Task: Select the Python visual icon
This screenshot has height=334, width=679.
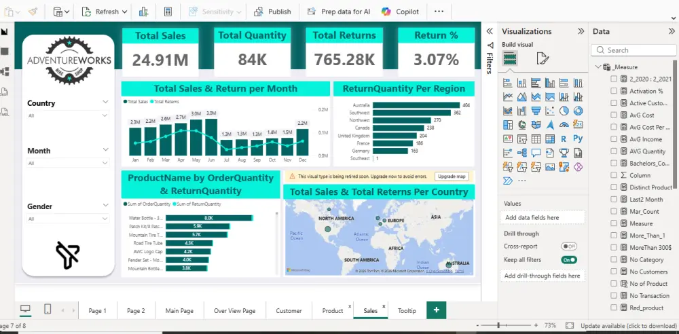Action: [578, 139]
